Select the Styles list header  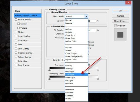28,11
